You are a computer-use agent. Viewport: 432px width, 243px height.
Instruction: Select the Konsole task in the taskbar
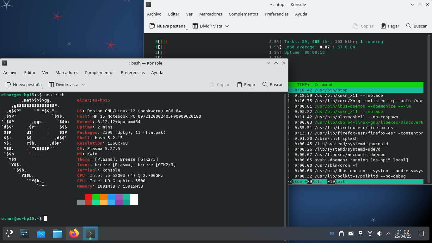tap(90, 234)
